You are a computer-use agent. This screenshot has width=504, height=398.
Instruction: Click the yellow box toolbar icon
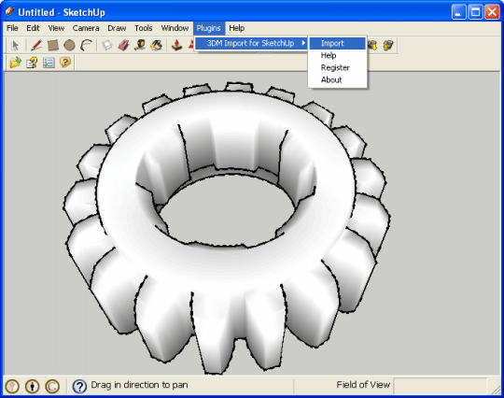click(372, 46)
